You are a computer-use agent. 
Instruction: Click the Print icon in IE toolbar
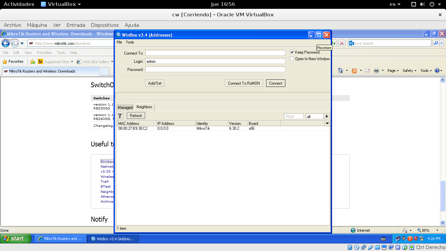[376, 71]
